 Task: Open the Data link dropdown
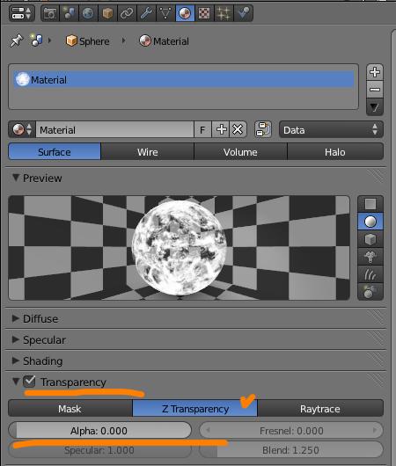point(331,130)
